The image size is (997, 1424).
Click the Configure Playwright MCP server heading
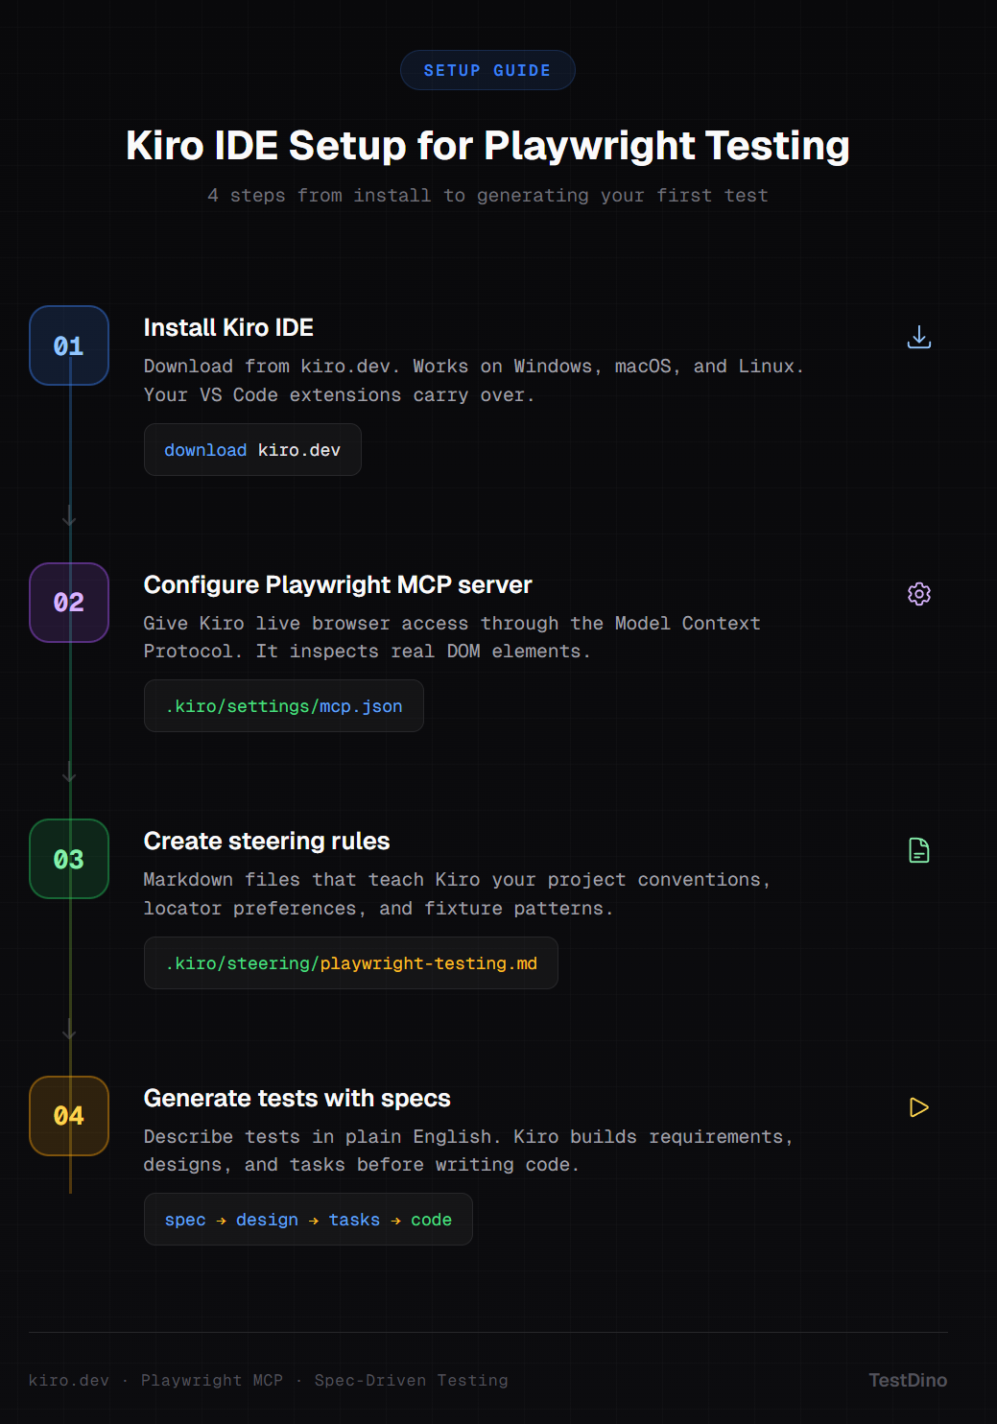[x=338, y=585]
